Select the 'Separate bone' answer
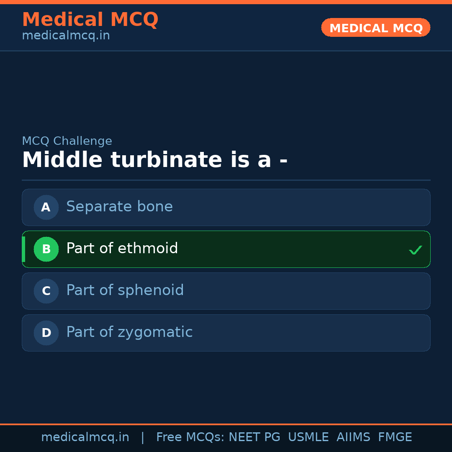 [x=119, y=207]
